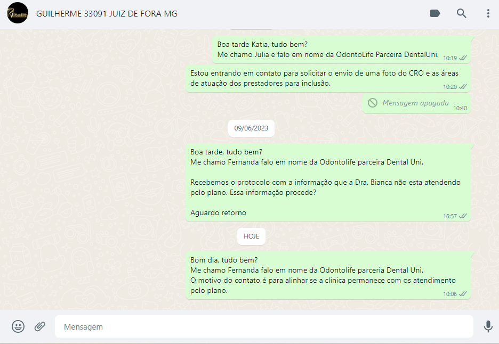The image size is (499, 344).
Task: Click the 'Me chamo Julia' sentence
Action: [328, 55]
